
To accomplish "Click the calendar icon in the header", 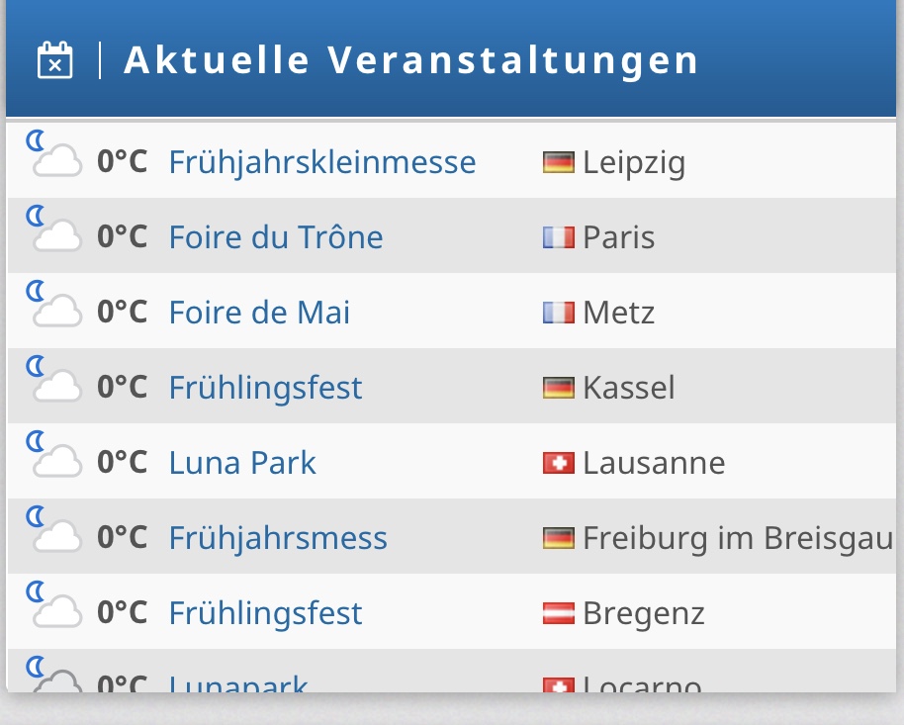I will (x=55, y=60).
